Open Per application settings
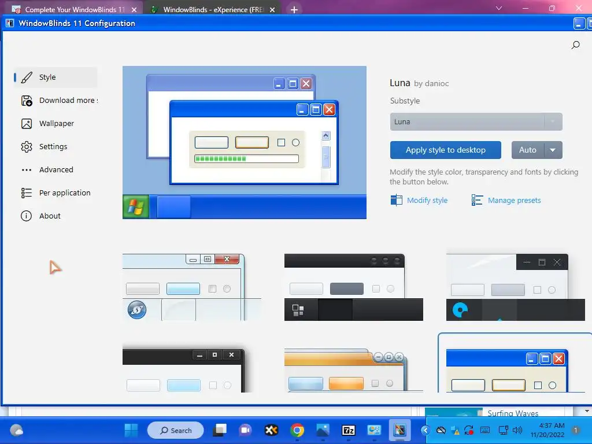592x444 pixels. (55, 193)
